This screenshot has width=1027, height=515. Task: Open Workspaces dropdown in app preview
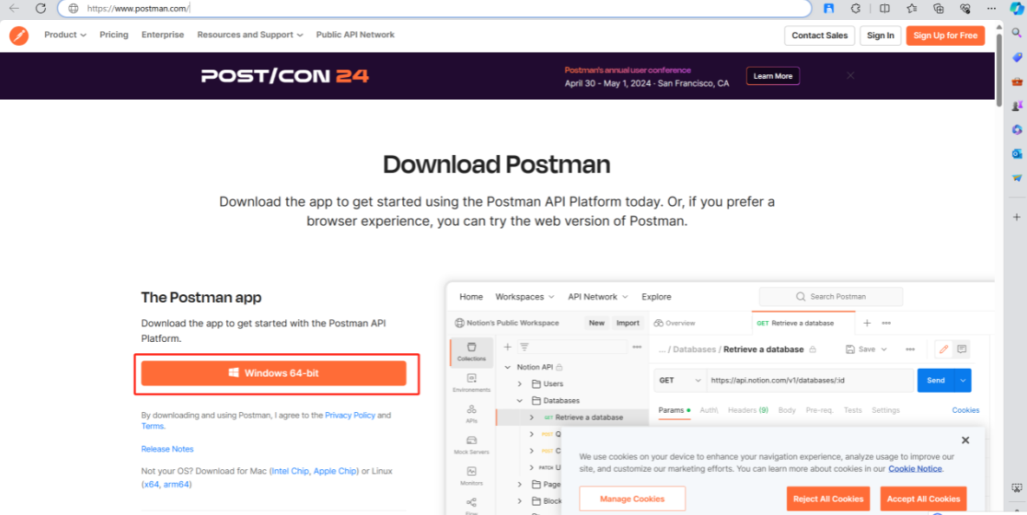tap(524, 296)
